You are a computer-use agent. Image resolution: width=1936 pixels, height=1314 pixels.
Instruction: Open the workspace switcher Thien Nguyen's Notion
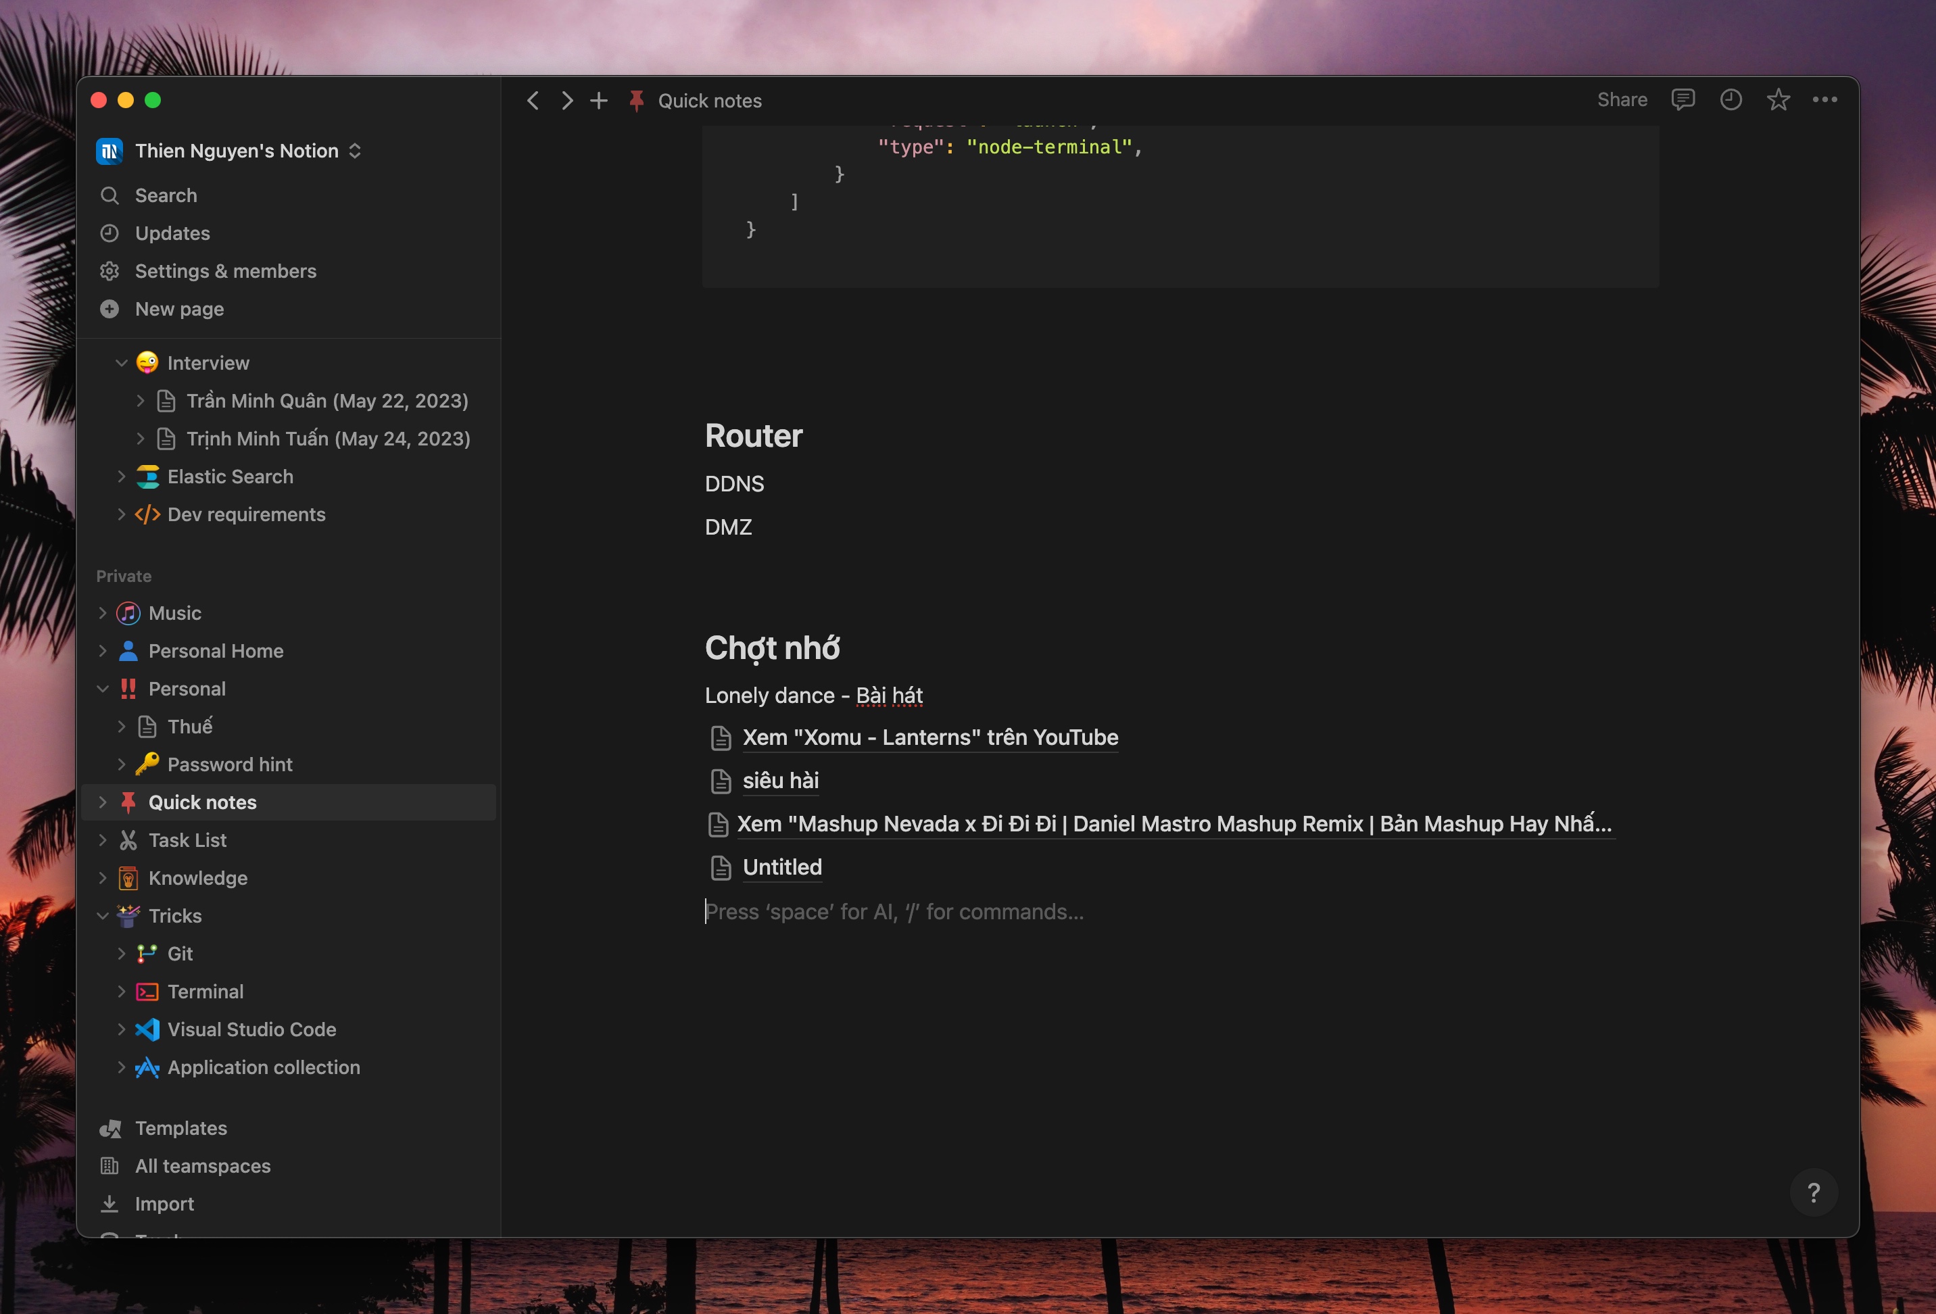click(x=237, y=150)
